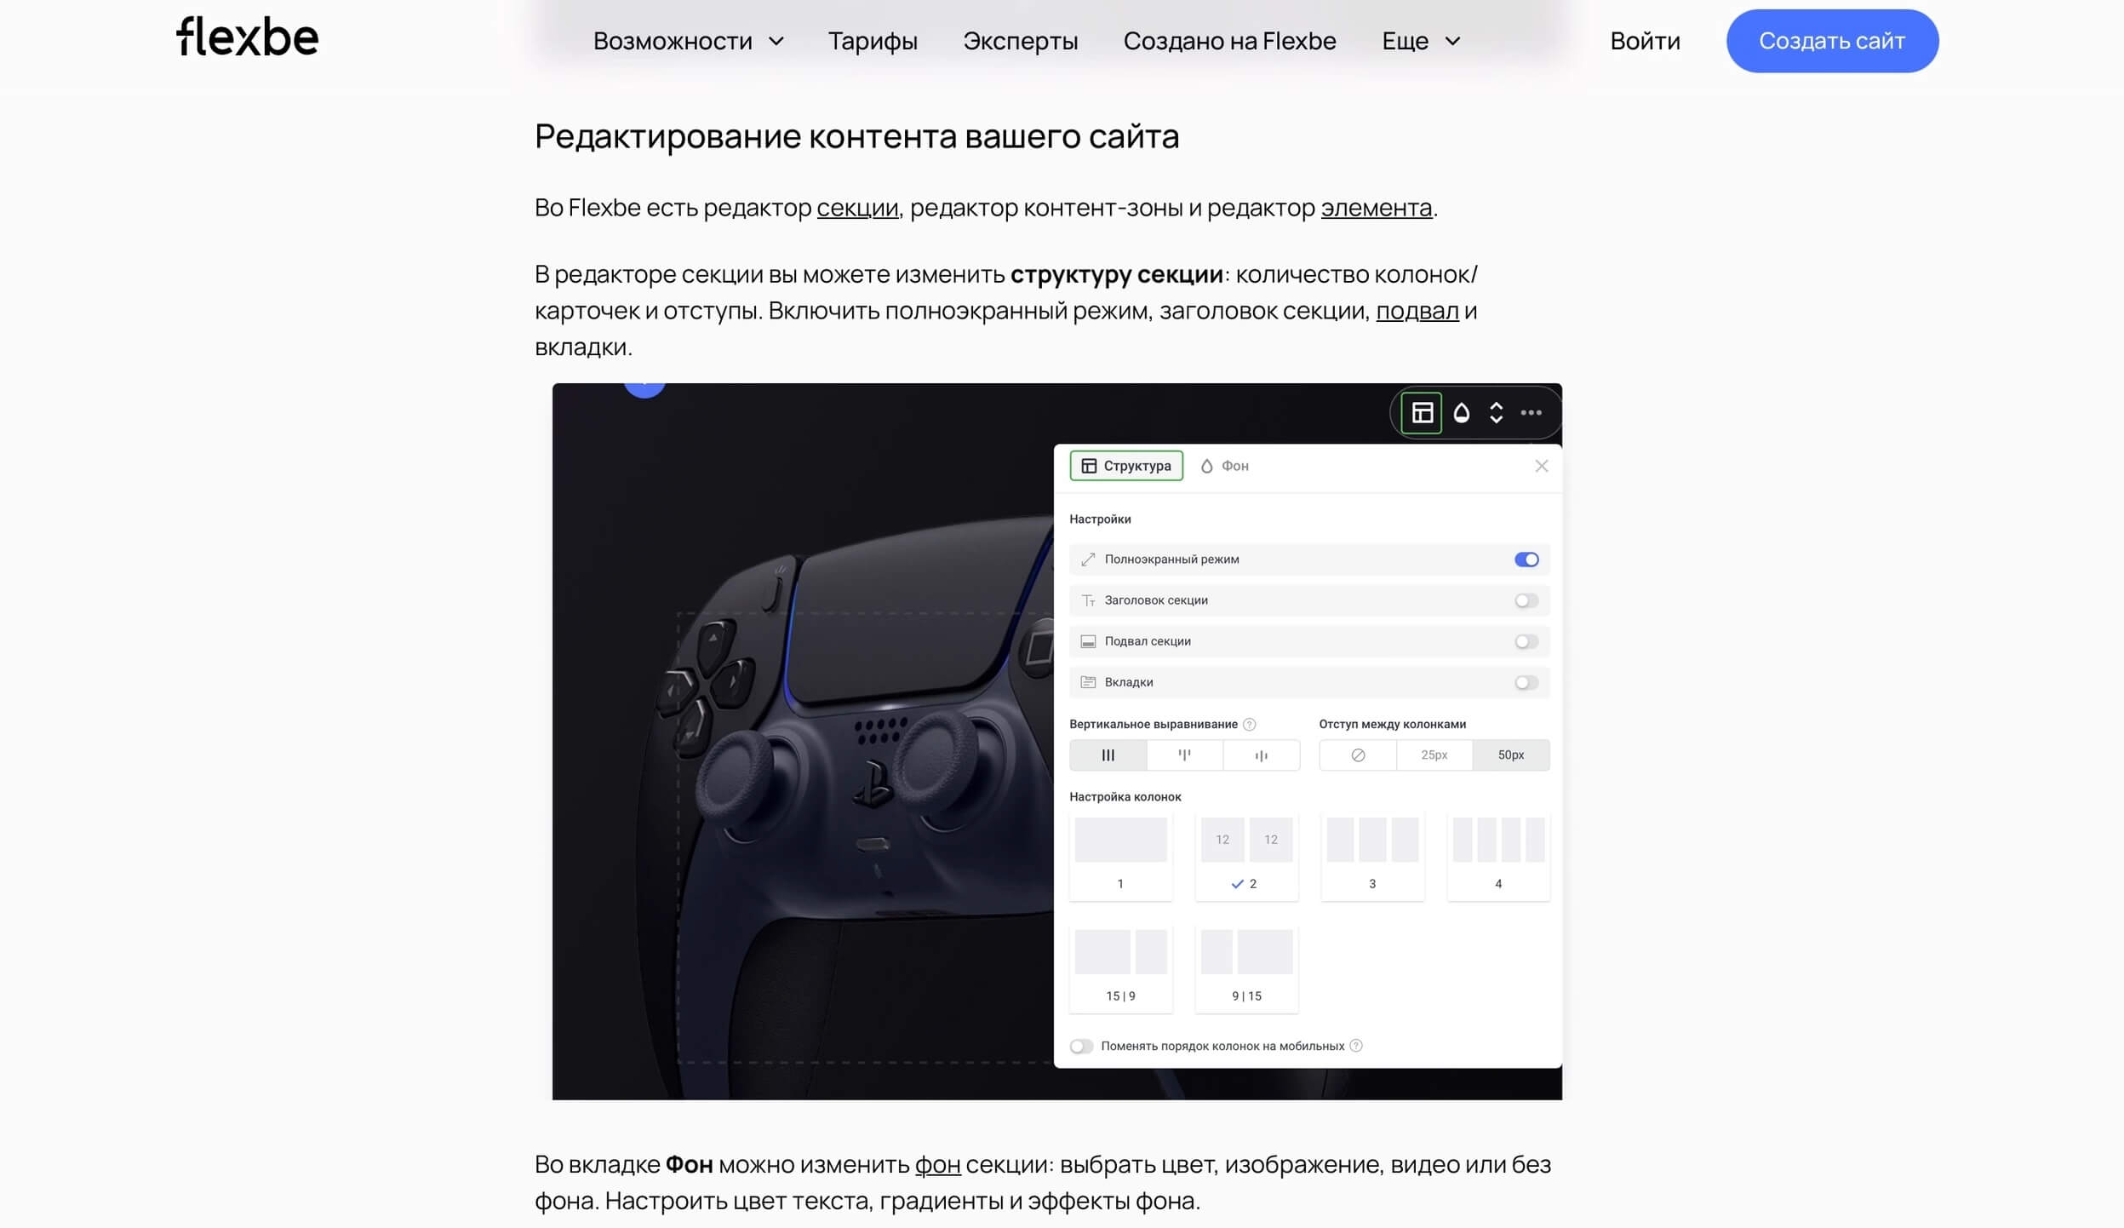Image resolution: width=2124 pixels, height=1228 pixels.
Task: Switch to the Структура tab
Action: point(1126,466)
